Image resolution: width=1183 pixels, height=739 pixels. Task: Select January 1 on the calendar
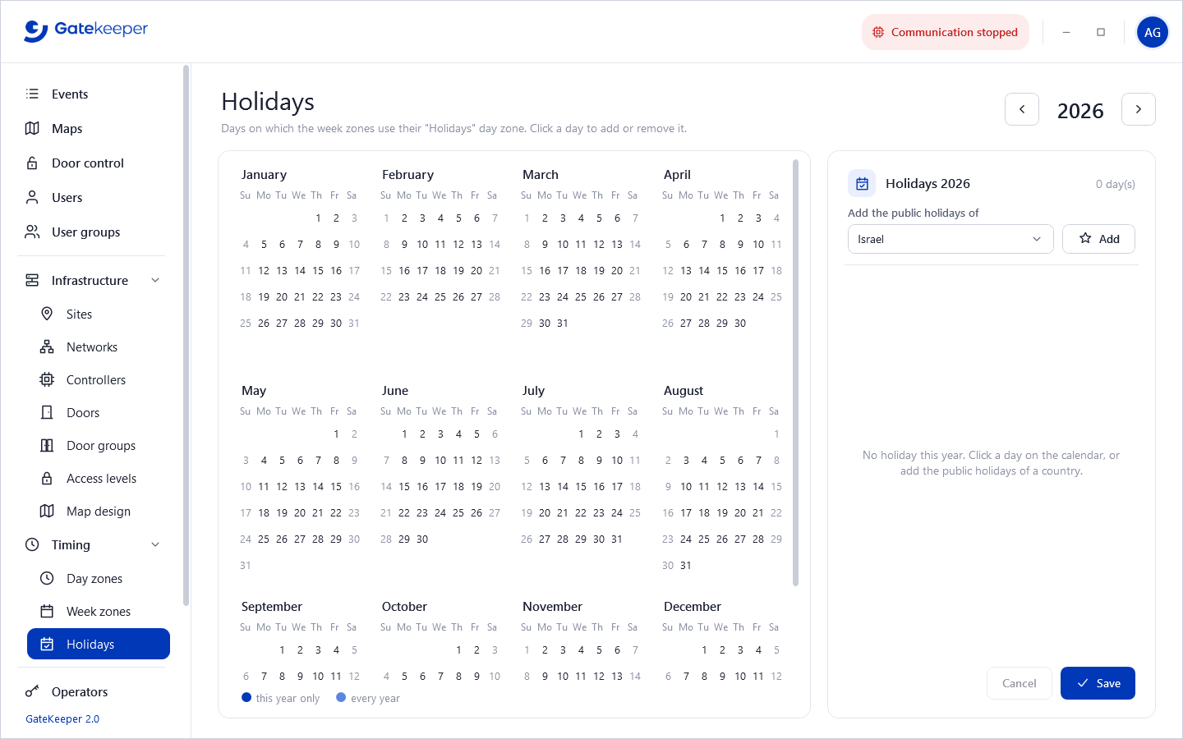click(x=318, y=218)
